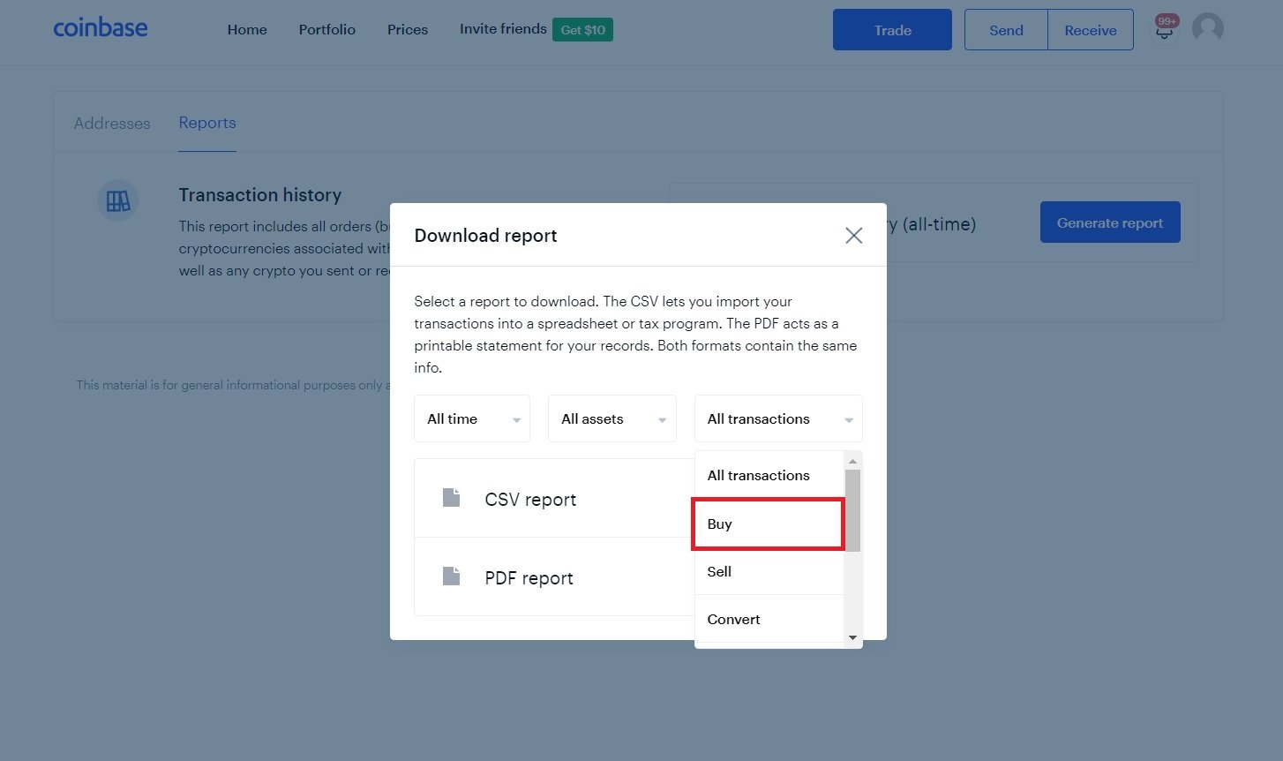
Task: Select the Buy option in the list
Action: pyautogui.click(x=768, y=524)
